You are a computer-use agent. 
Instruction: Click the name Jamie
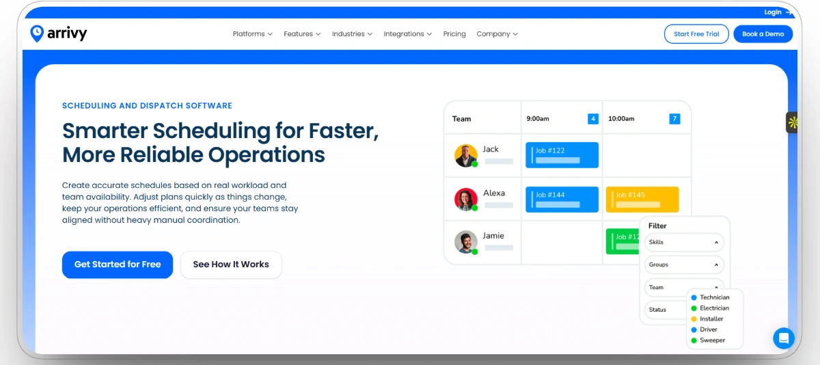(493, 236)
